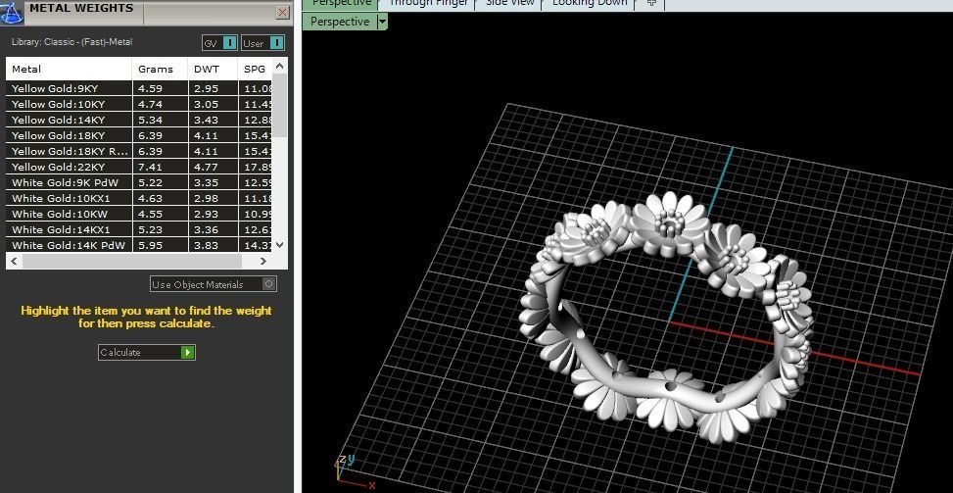Click the 5.34 grams value
The width and height of the screenshot is (953, 493).
click(x=150, y=121)
